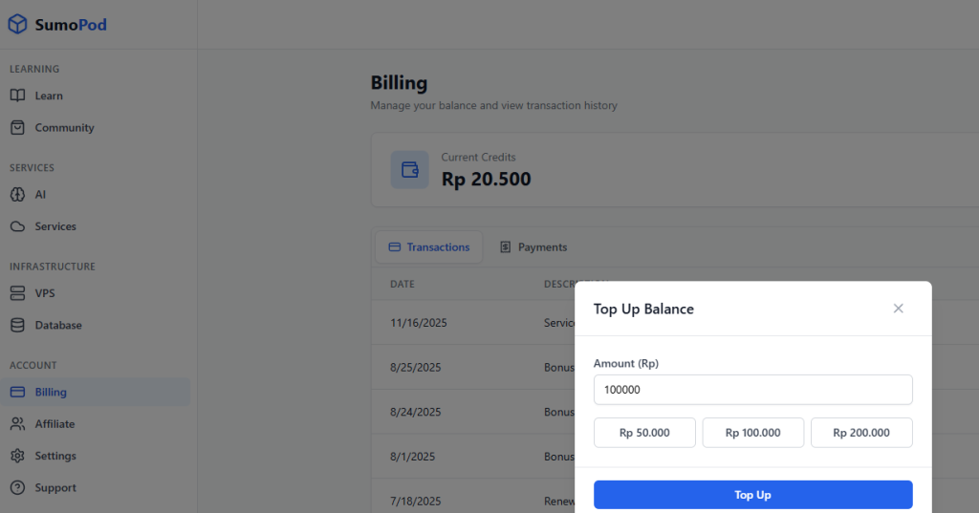Viewport: 979px width, 513px height.
Task: Open Settings via the gear icon
Action: point(17,457)
